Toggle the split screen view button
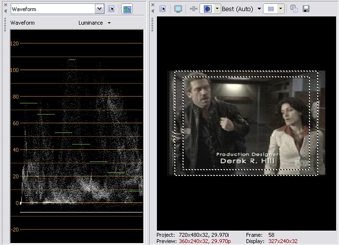Image resolution: width=339 pixels, height=245 pixels. [207, 9]
